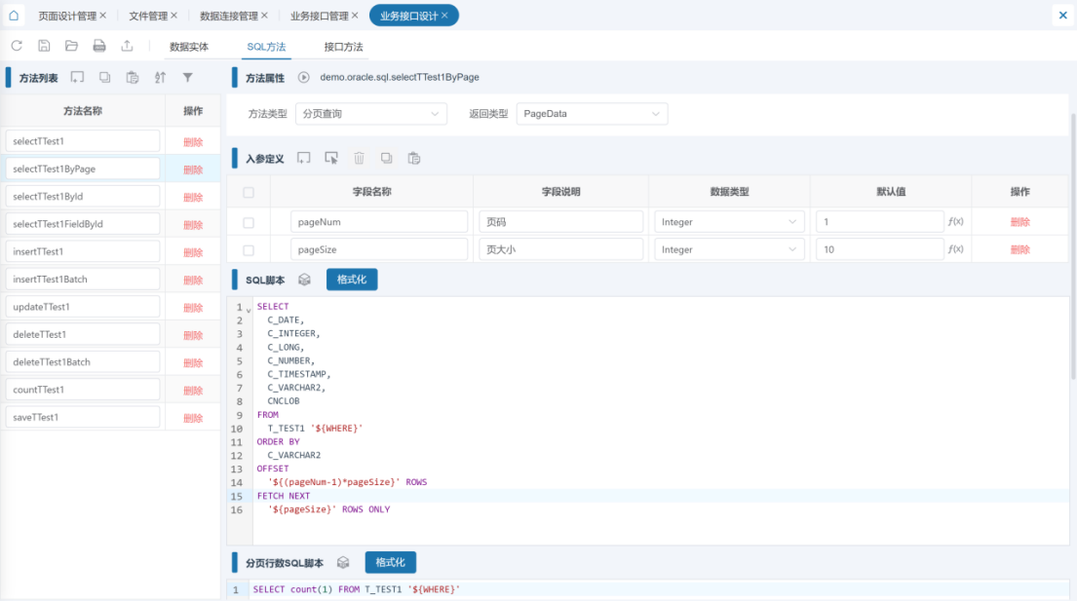
Task: Paste method icon in method list
Action: tap(133, 78)
